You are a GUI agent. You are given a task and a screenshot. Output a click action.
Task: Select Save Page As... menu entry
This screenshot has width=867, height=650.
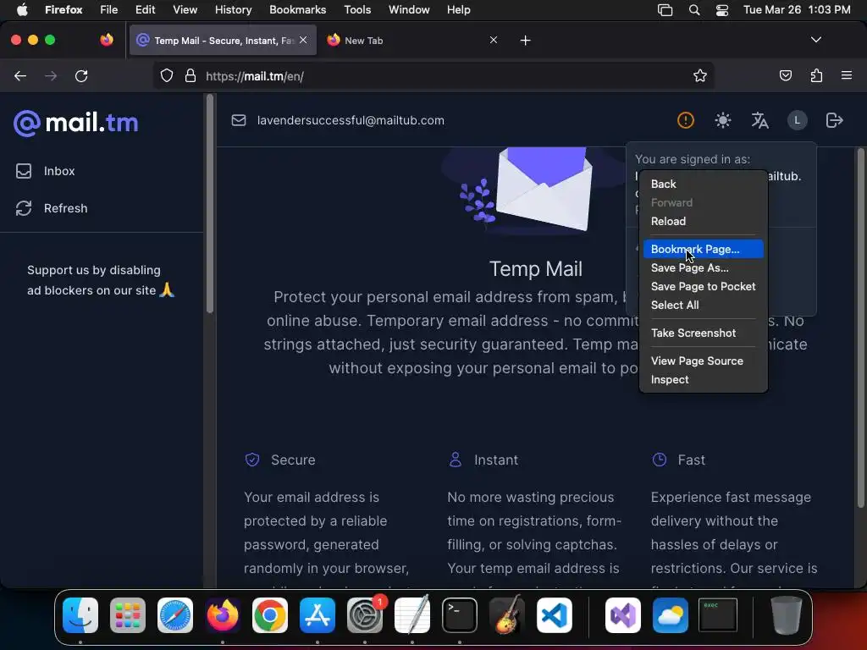pyautogui.click(x=704, y=267)
